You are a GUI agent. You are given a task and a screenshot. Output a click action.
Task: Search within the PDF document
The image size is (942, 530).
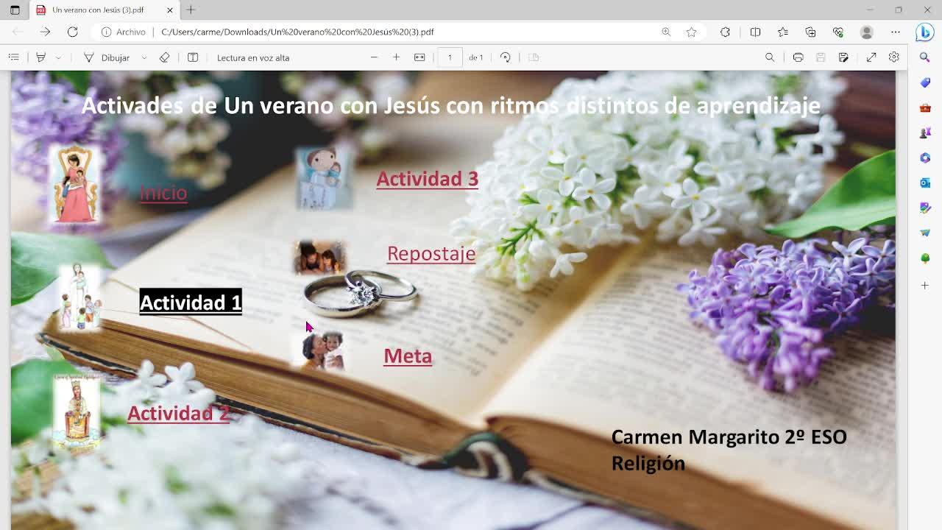pyautogui.click(x=770, y=57)
